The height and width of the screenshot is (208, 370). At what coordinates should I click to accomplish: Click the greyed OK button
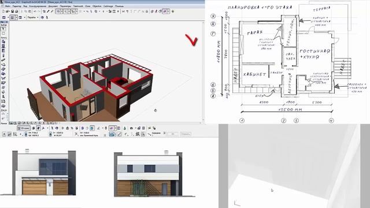172,134
